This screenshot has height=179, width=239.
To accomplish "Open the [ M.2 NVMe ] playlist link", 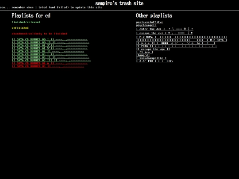I will (x=181, y=38).
